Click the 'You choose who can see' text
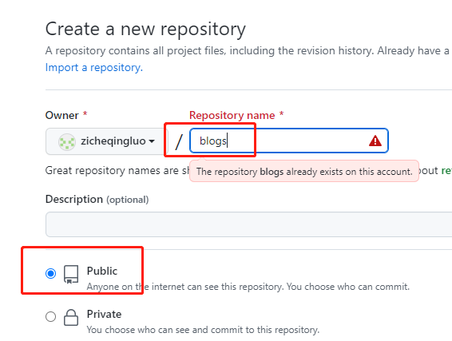 pyautogui.click(x=203, y=330)
